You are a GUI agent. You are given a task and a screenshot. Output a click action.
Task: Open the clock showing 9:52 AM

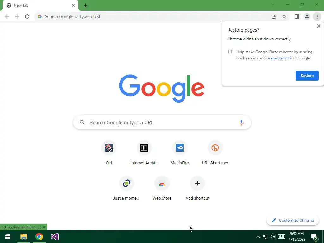297,237
